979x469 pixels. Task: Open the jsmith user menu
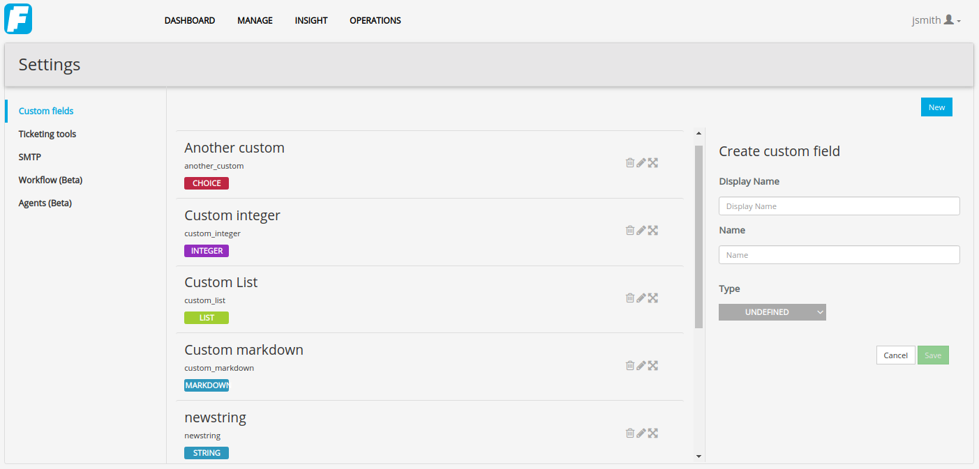[936, 20]
